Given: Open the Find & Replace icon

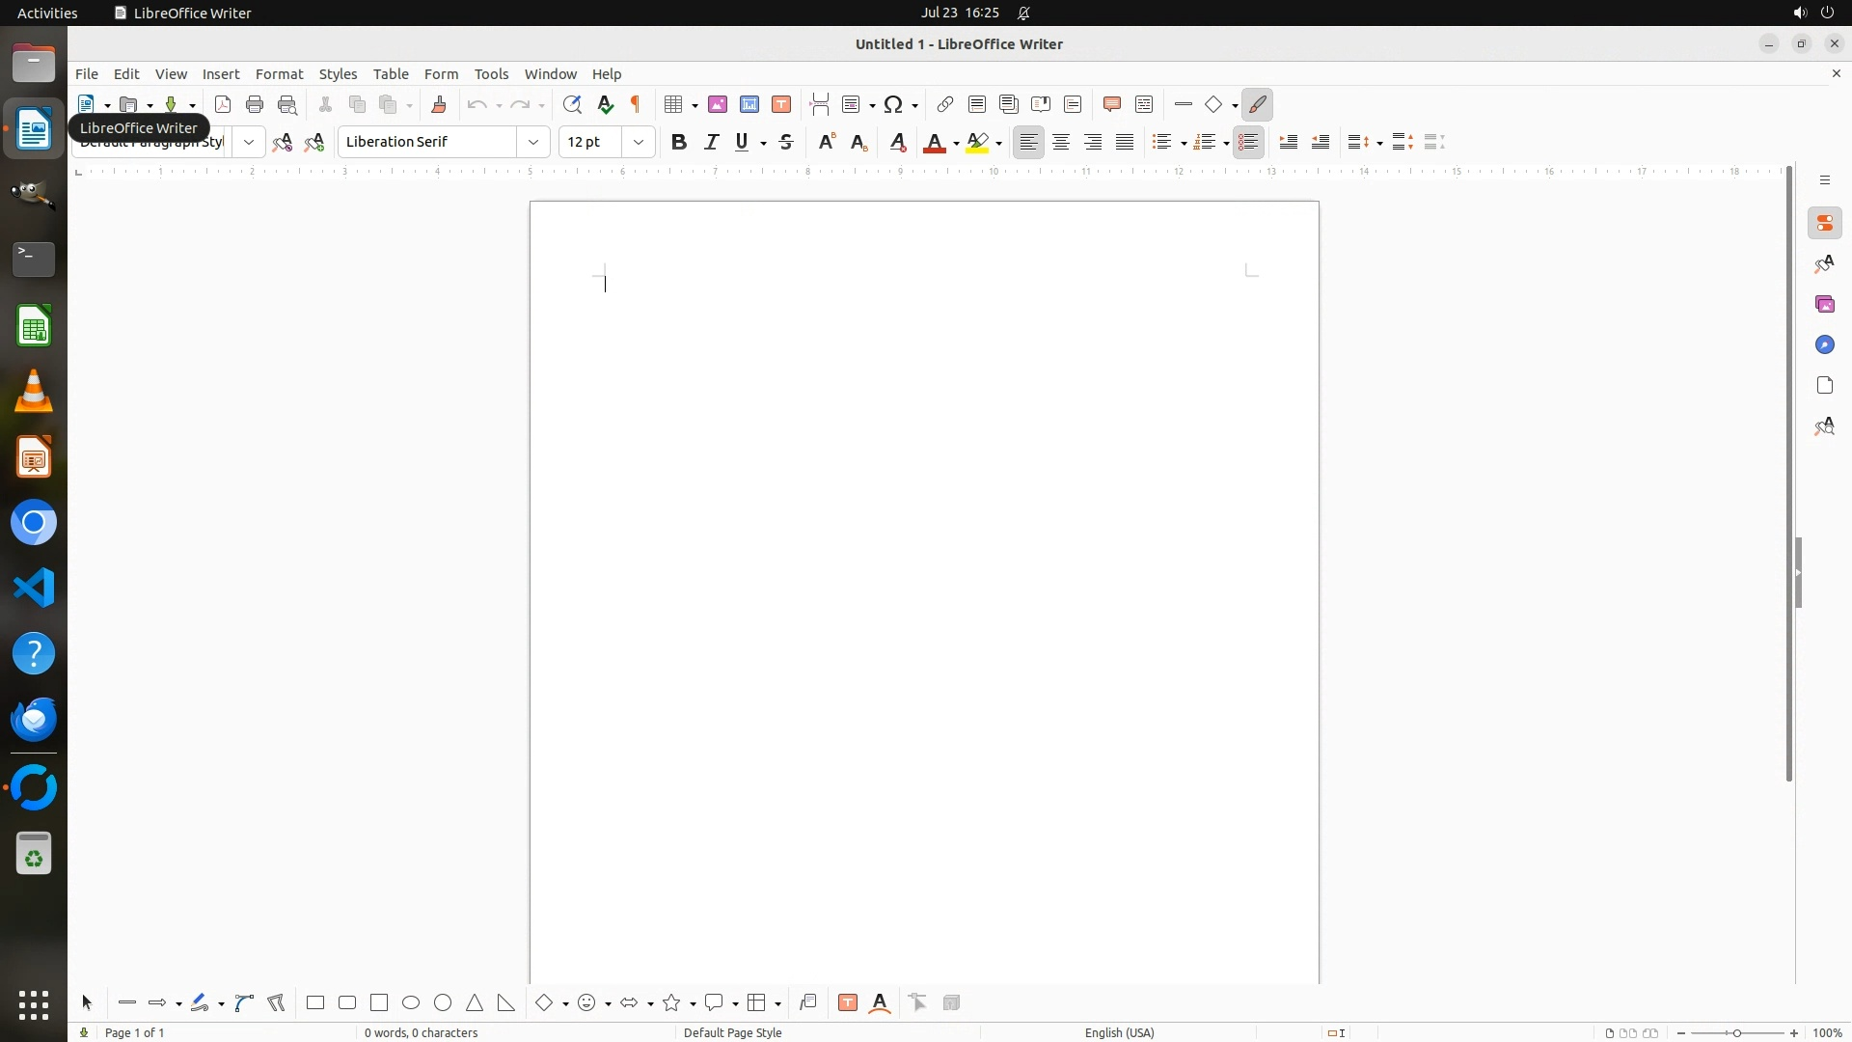Looking at the screenshot, I should 572,104.
